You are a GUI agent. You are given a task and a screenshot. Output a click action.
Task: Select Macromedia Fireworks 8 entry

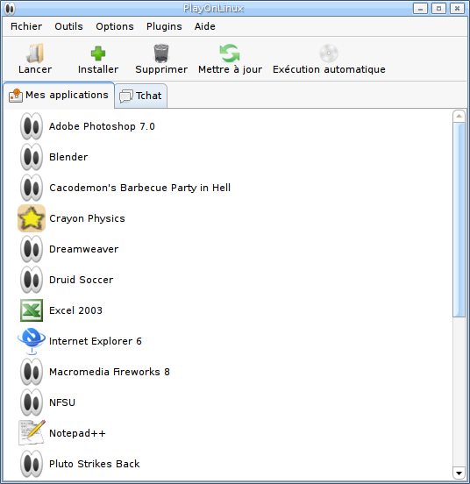pos(110,372)
